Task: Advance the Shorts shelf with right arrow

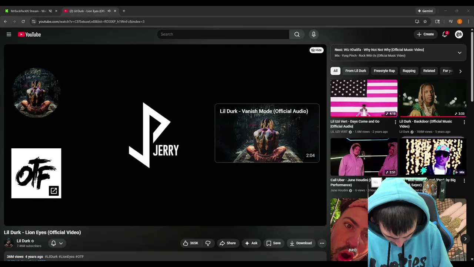Action: tap(465, 239)
